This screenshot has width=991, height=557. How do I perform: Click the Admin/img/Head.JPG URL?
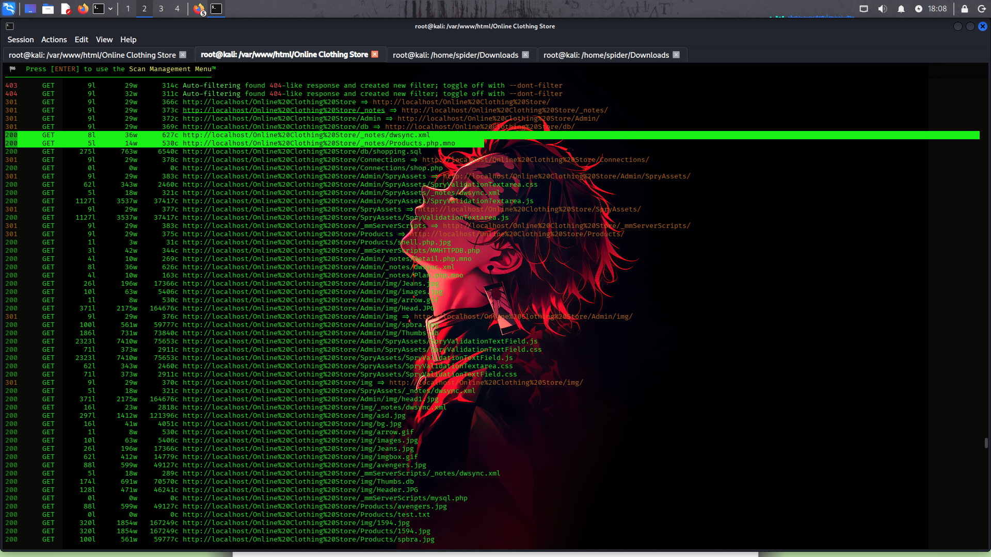[x=308, y=308]
